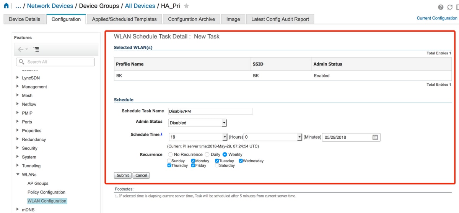This screenshot has width=459, height=213.
Task: Open Current Configuration link
Action: click(437, 18)
